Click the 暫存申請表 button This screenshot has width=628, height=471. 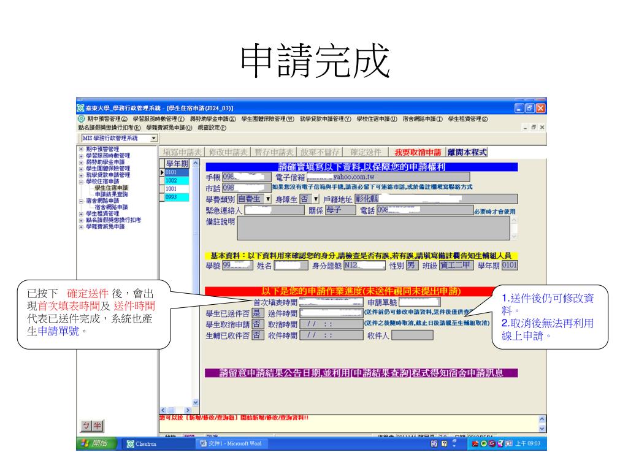[274, 152]
